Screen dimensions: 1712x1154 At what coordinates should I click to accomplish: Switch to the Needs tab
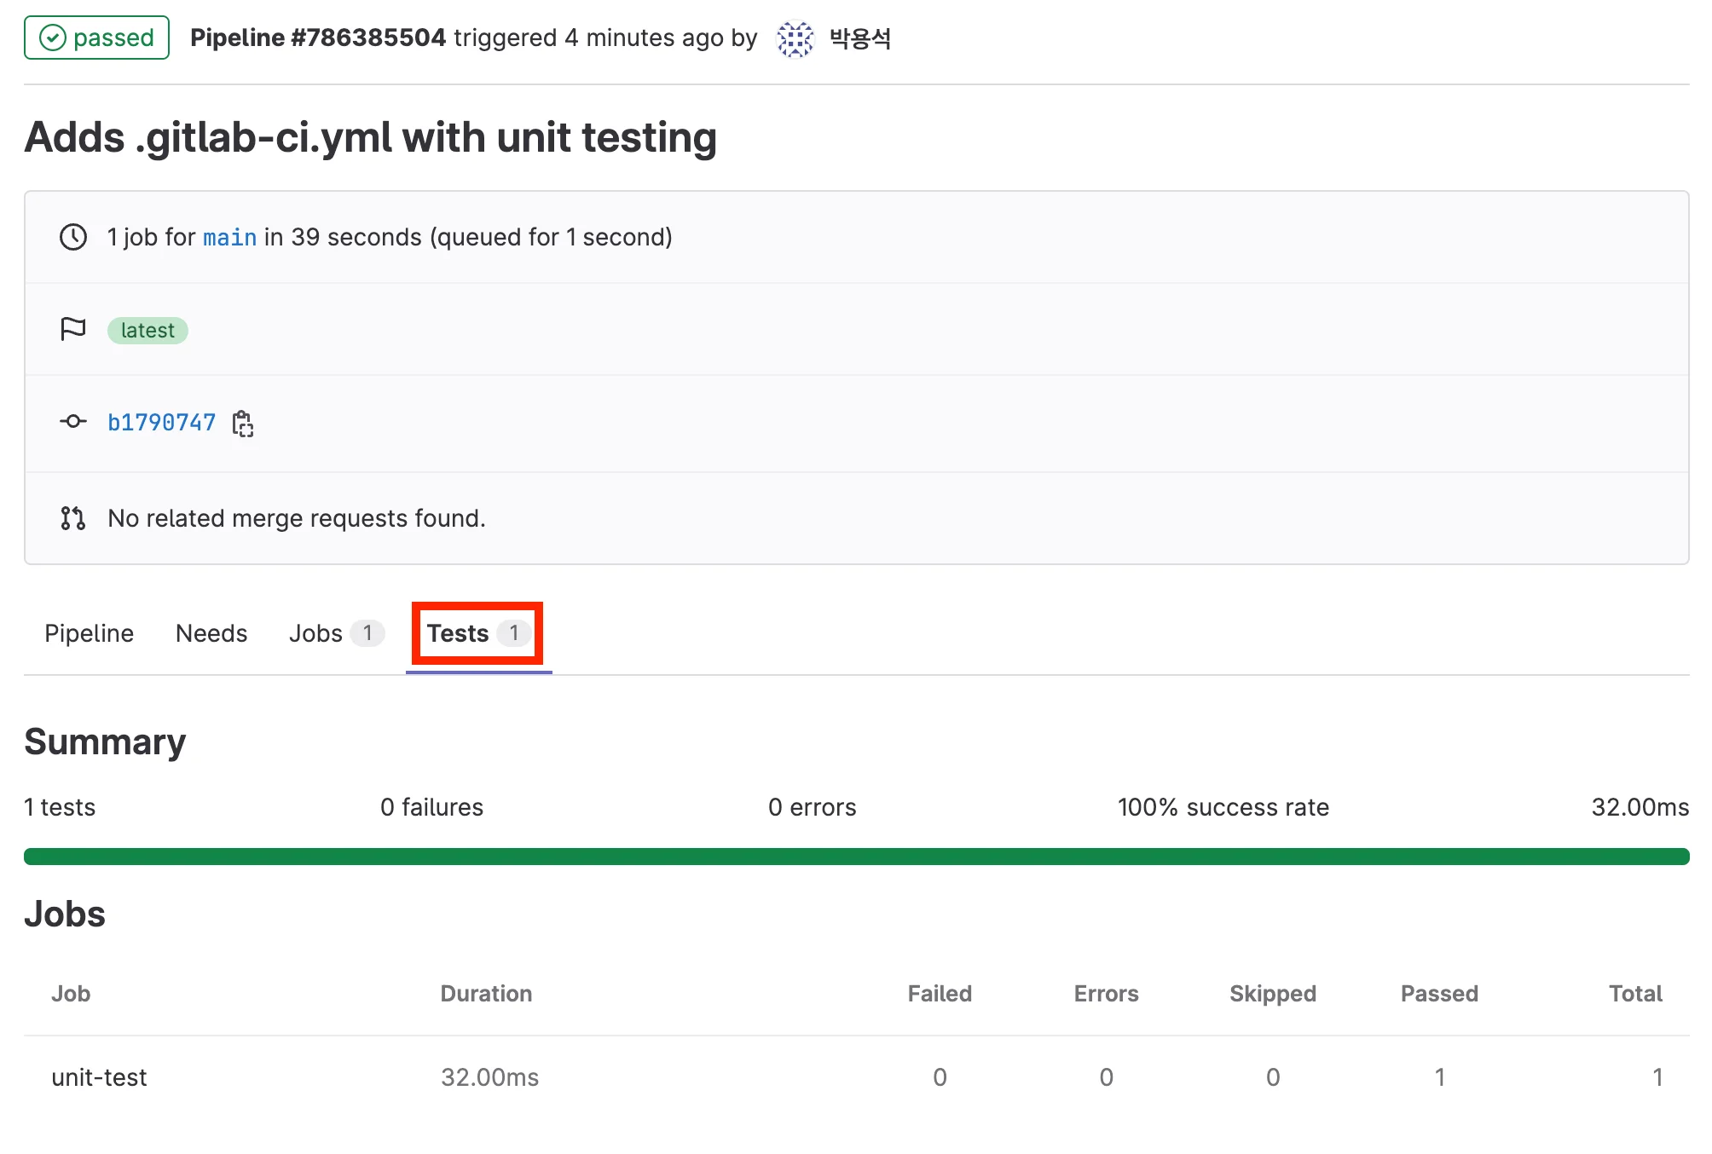point(211,633)
